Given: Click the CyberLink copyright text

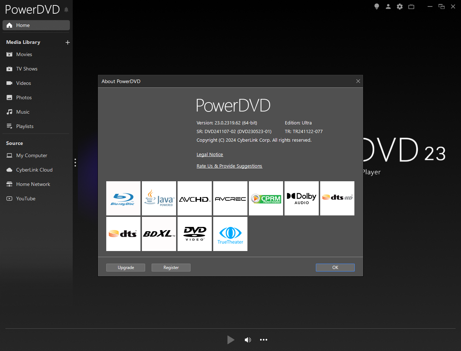Looking at the screenshot, I should [x=254, y=140].
